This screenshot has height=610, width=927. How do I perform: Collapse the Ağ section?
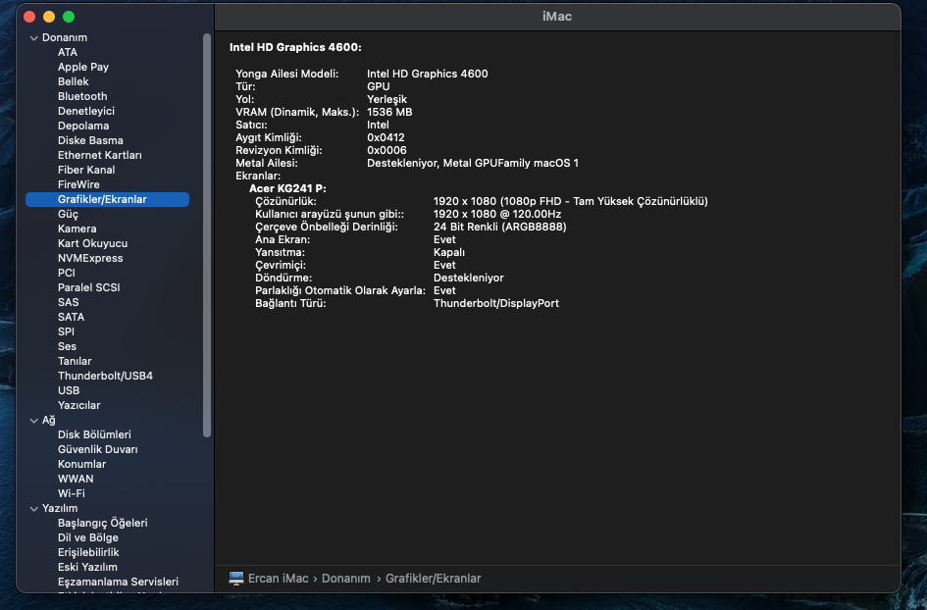pyautogui.click(x=33, y=421)
